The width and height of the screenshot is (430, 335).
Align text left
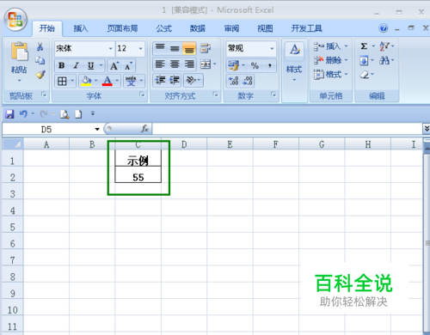160,64
